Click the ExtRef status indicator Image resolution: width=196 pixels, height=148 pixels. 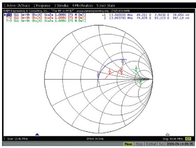pyautogui.click(x=151, y=144)
